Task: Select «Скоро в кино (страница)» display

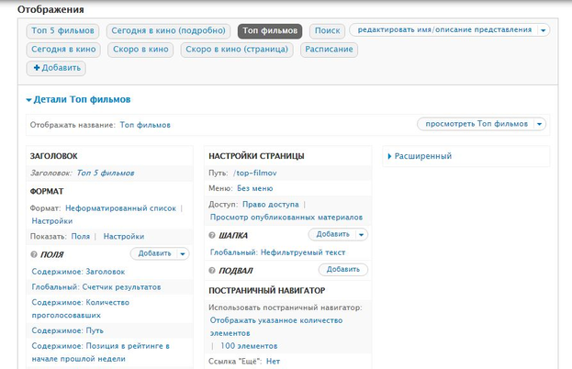Action: tap(237, 50)
